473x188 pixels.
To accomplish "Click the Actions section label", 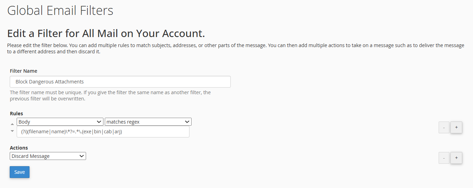I will point(19,148).
